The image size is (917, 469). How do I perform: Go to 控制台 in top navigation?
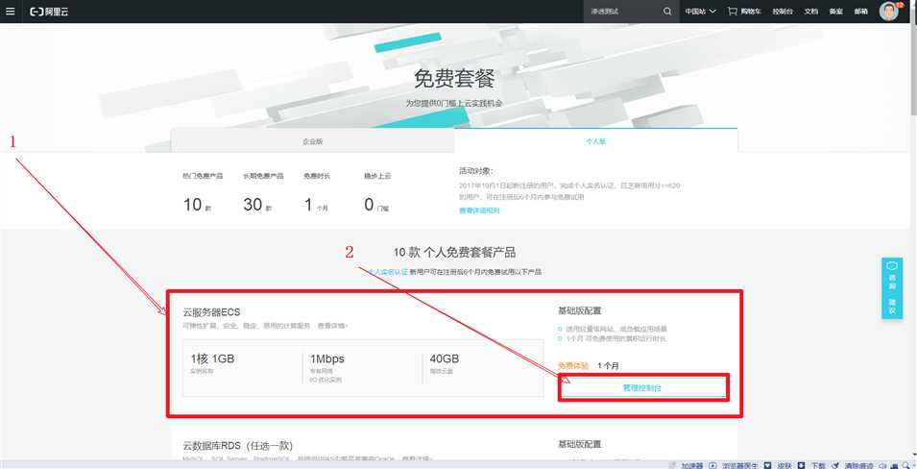point(783,12)
